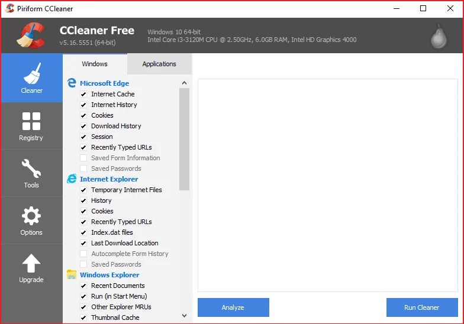Screen dimensions: 464x324
Task: Click the cleaner list scrollbar thumb
Action: [x=185, y=140]
